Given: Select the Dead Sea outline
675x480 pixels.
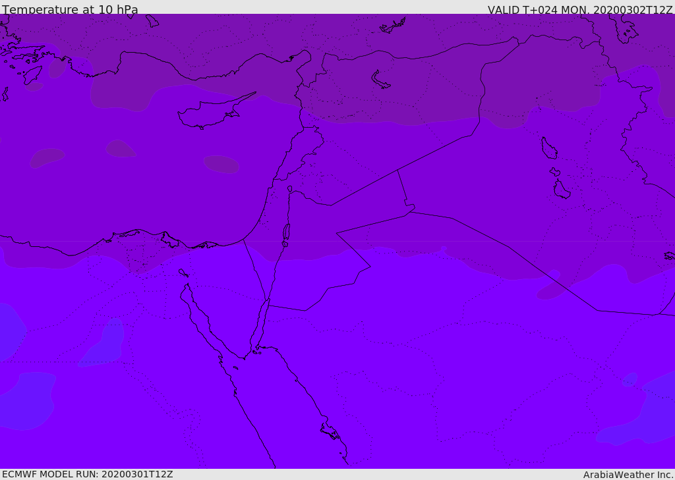Looking at the screenshot, I should pos(286,232).
